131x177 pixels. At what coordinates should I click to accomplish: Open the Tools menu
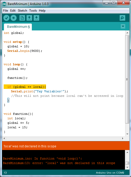(33, 11)
